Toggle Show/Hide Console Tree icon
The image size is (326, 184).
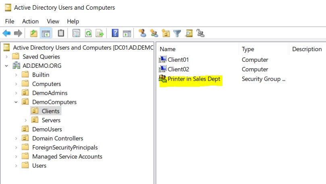tap(46, 33)
